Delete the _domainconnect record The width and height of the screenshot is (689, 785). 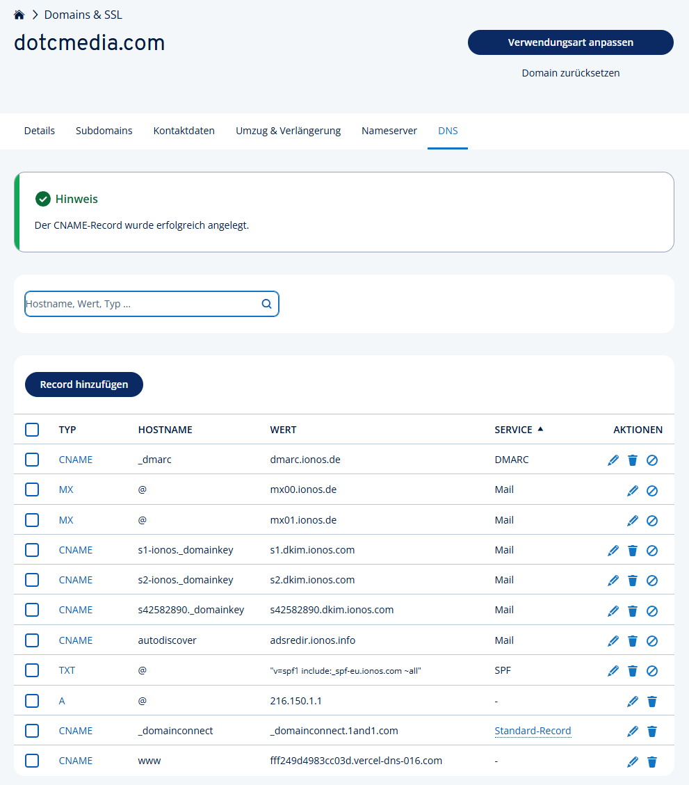click(x=651, y=731)
